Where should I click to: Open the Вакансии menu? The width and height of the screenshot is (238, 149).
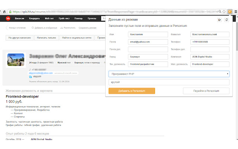tap(19, 18)
